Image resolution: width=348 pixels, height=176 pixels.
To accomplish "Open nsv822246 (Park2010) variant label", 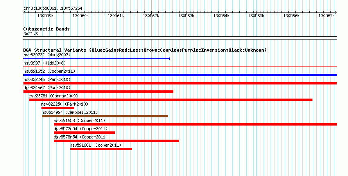I will [x=47, y=79].
